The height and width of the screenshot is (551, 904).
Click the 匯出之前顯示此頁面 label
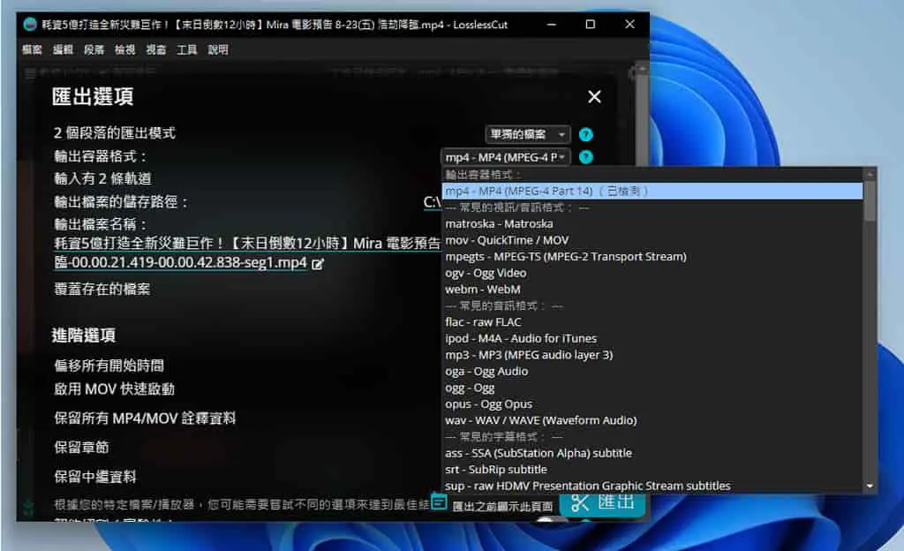pyautogui.click(x=502, y=507)
